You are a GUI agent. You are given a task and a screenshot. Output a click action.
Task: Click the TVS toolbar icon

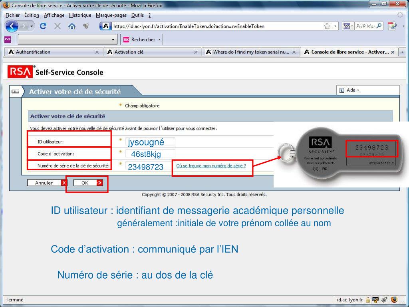8,40
